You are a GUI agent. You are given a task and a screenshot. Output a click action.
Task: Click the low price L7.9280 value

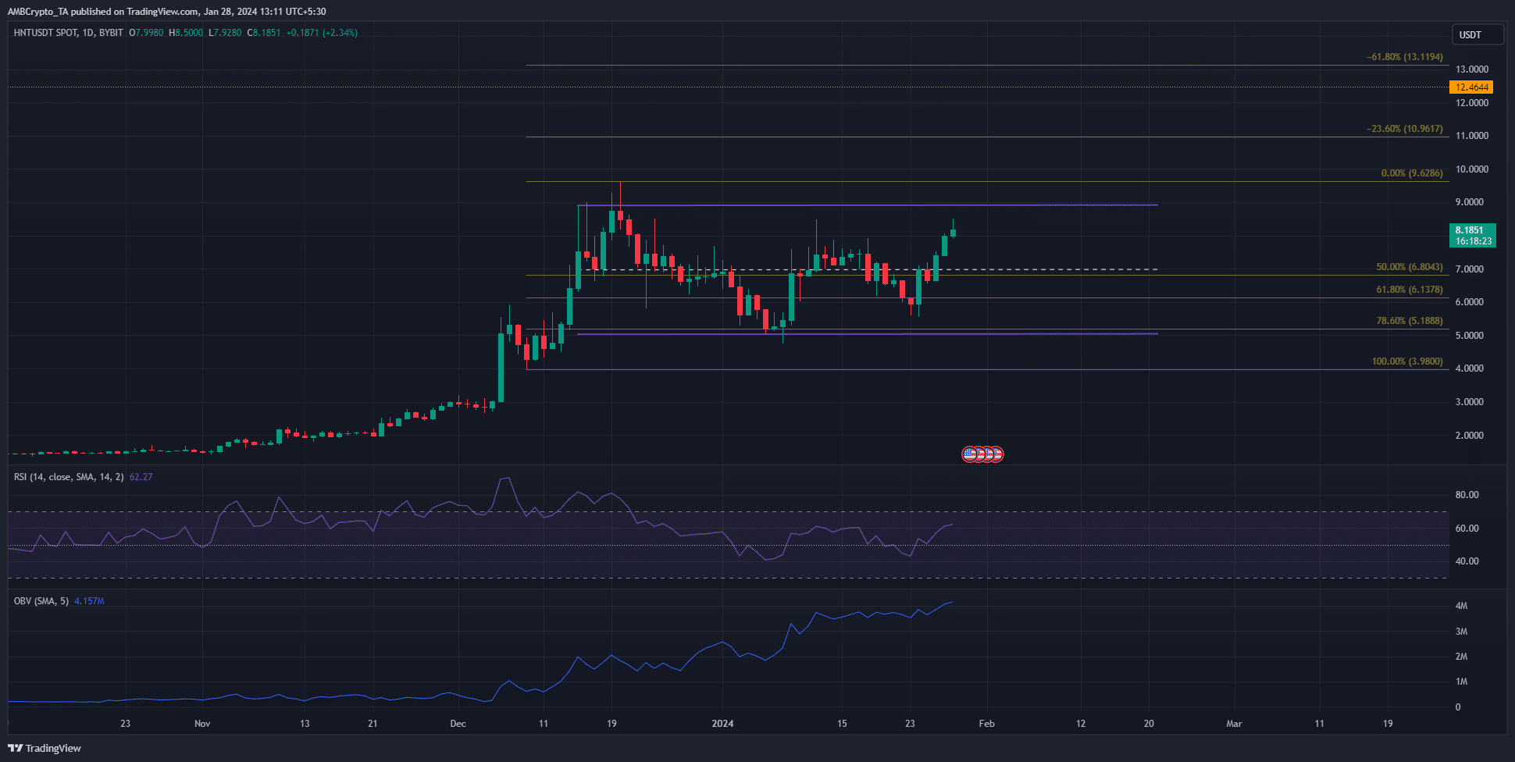tap(225, 33)
